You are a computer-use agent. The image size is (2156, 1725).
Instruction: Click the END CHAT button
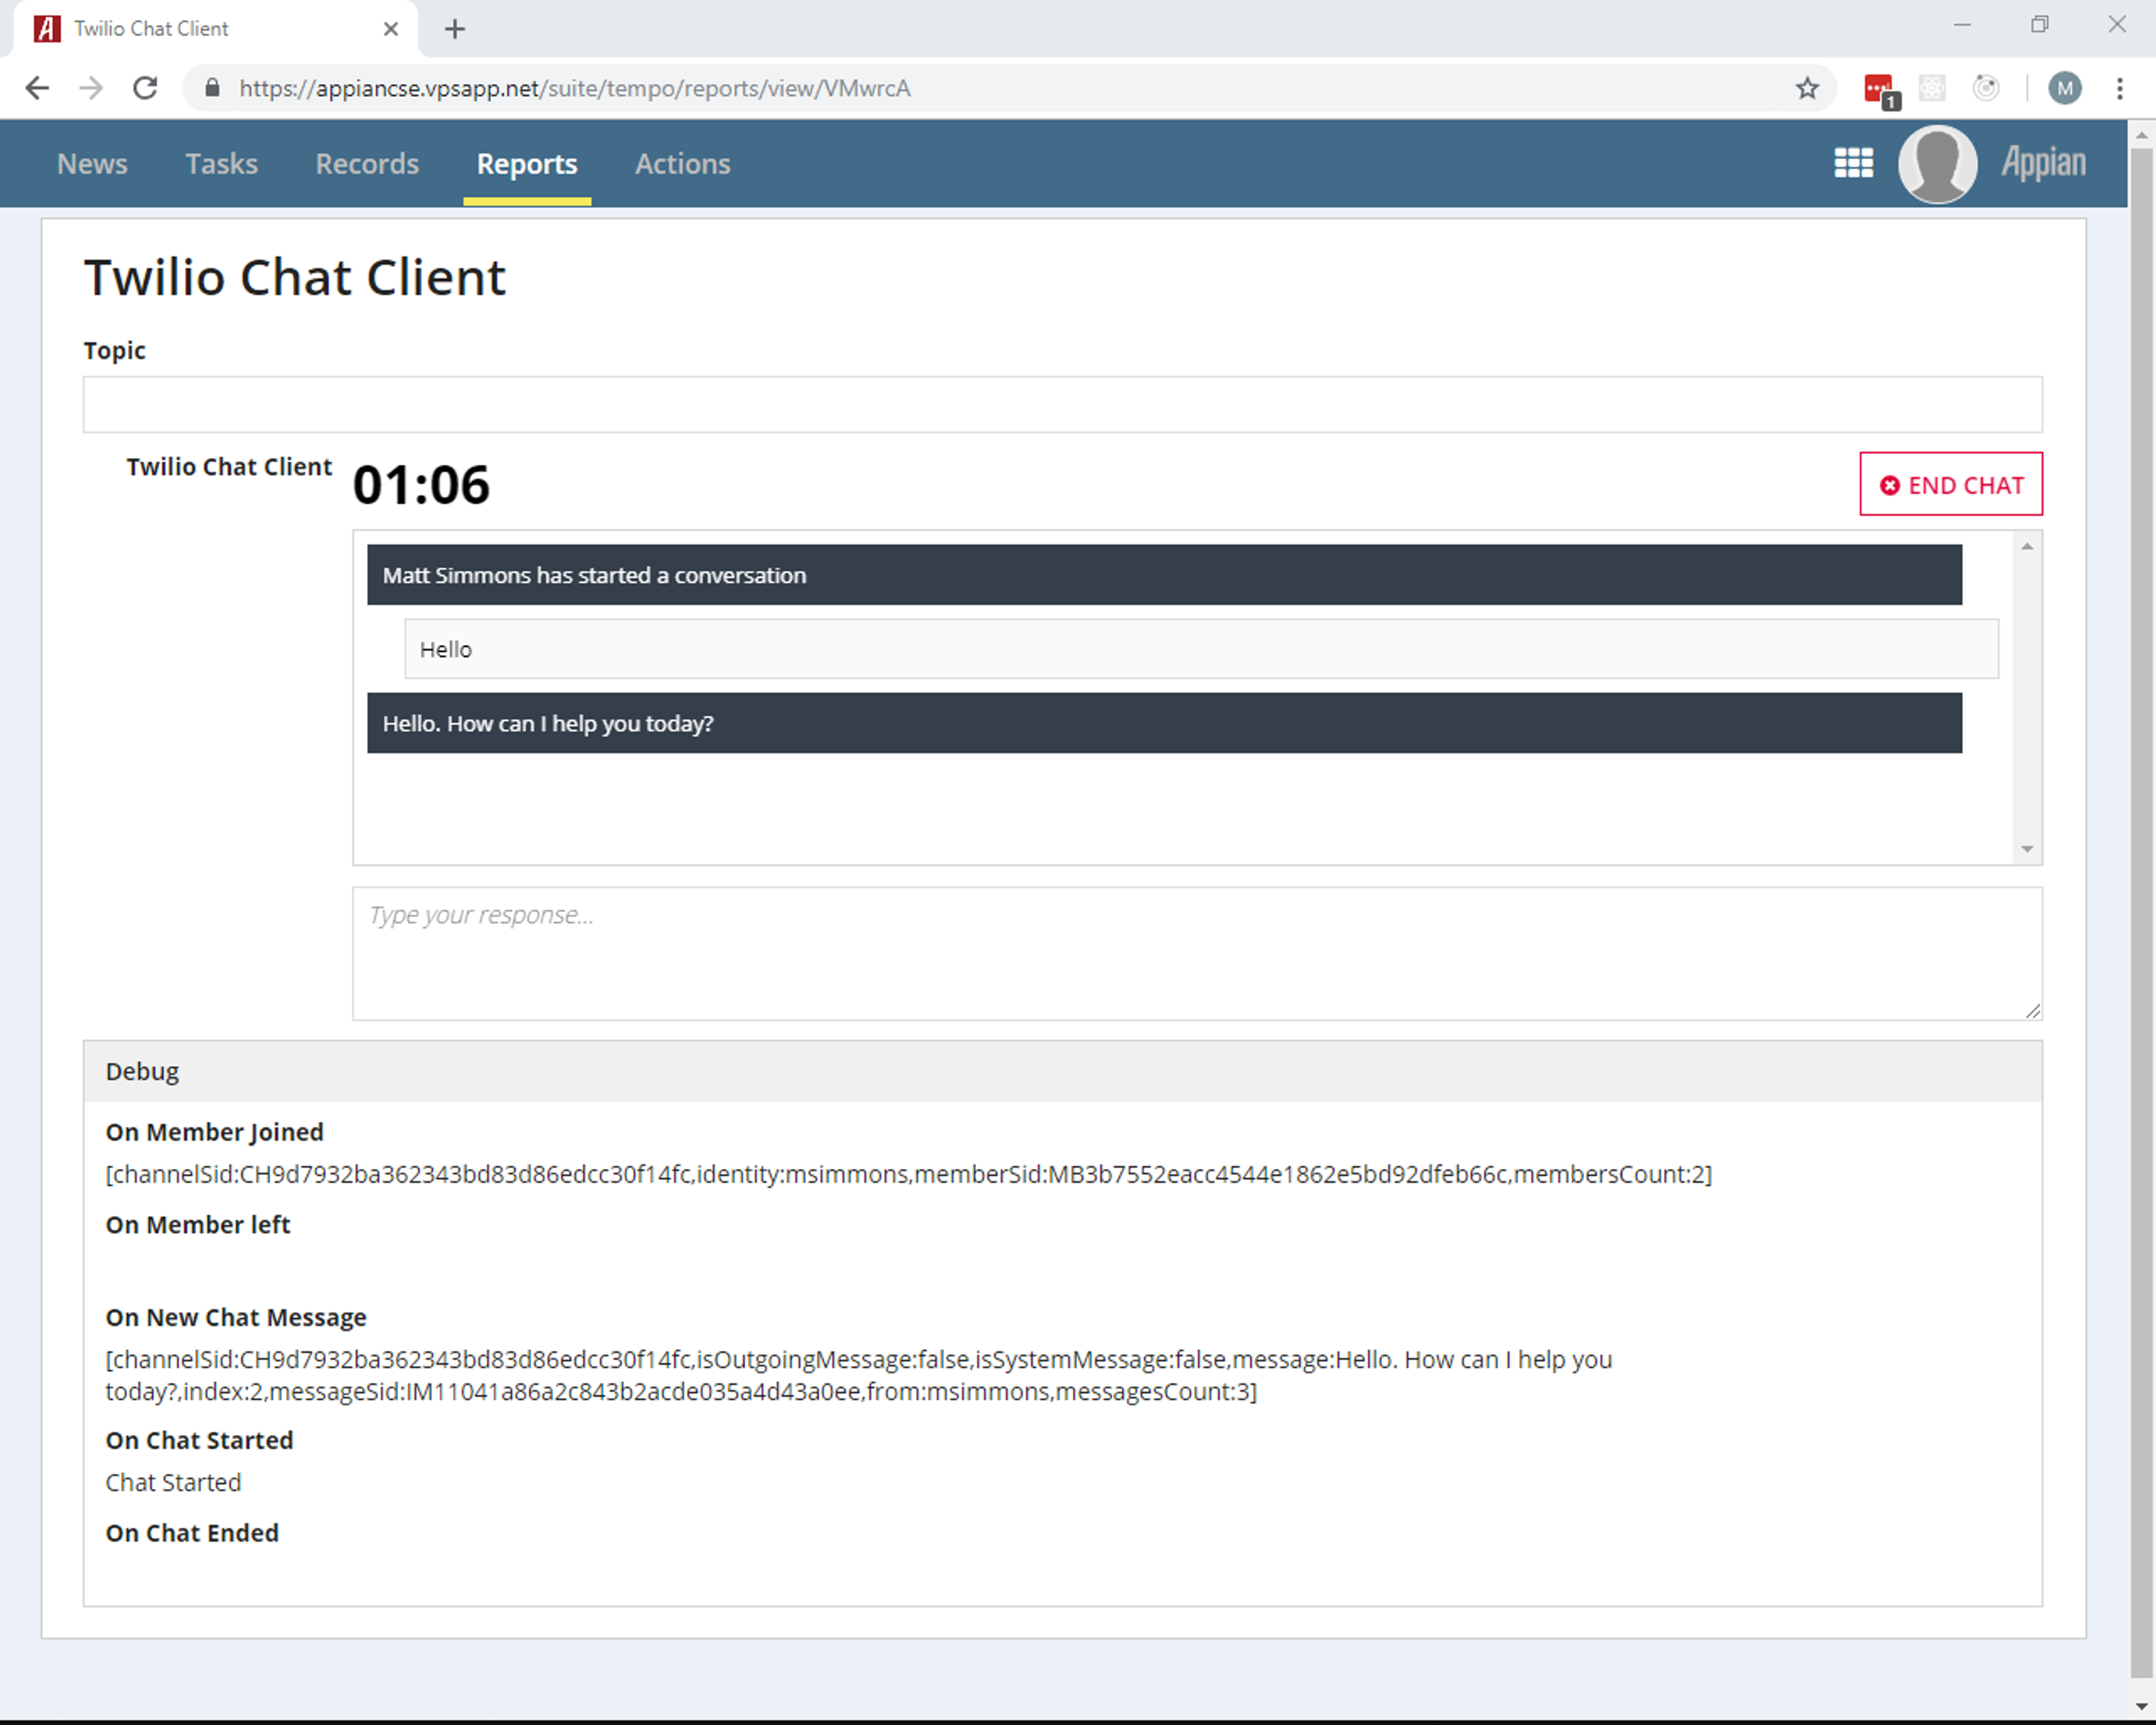(x=1950, y=484)
